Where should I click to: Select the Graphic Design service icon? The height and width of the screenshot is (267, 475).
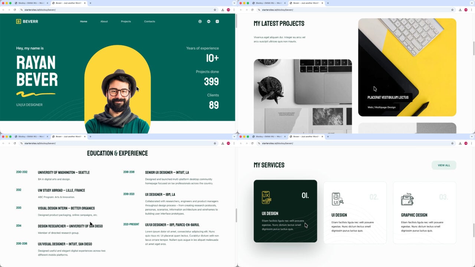(407, 199)
